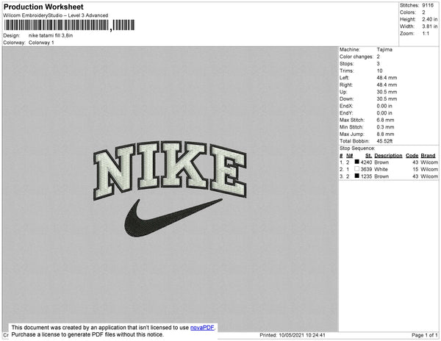Click the Max Jump value '8.8 mm'
Viewport: 441px width, 341px height.
[385, 134]
